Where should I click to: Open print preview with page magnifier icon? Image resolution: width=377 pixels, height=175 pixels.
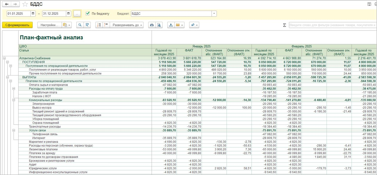pyautogui.click(x=159, y=25)
